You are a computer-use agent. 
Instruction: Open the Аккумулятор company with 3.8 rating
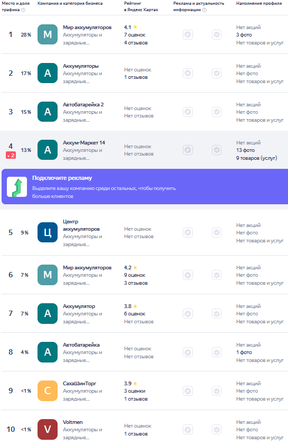pos(79,306)
